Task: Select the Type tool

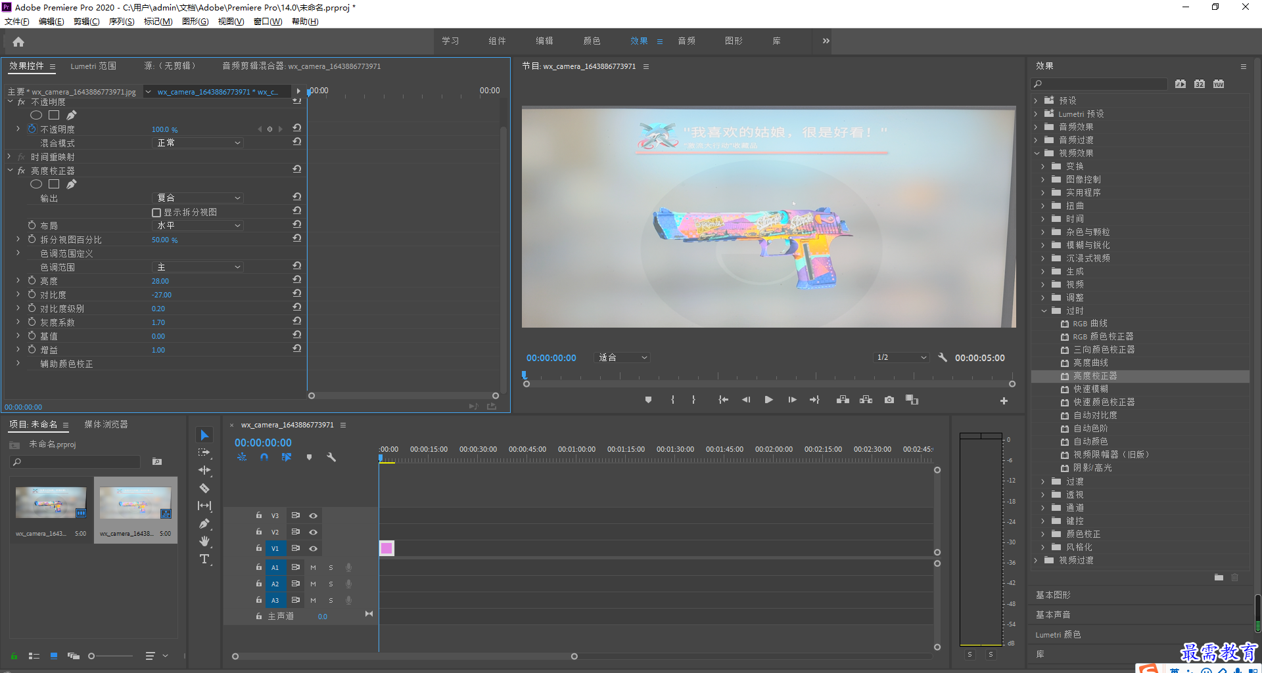Action: coord(204,559)
